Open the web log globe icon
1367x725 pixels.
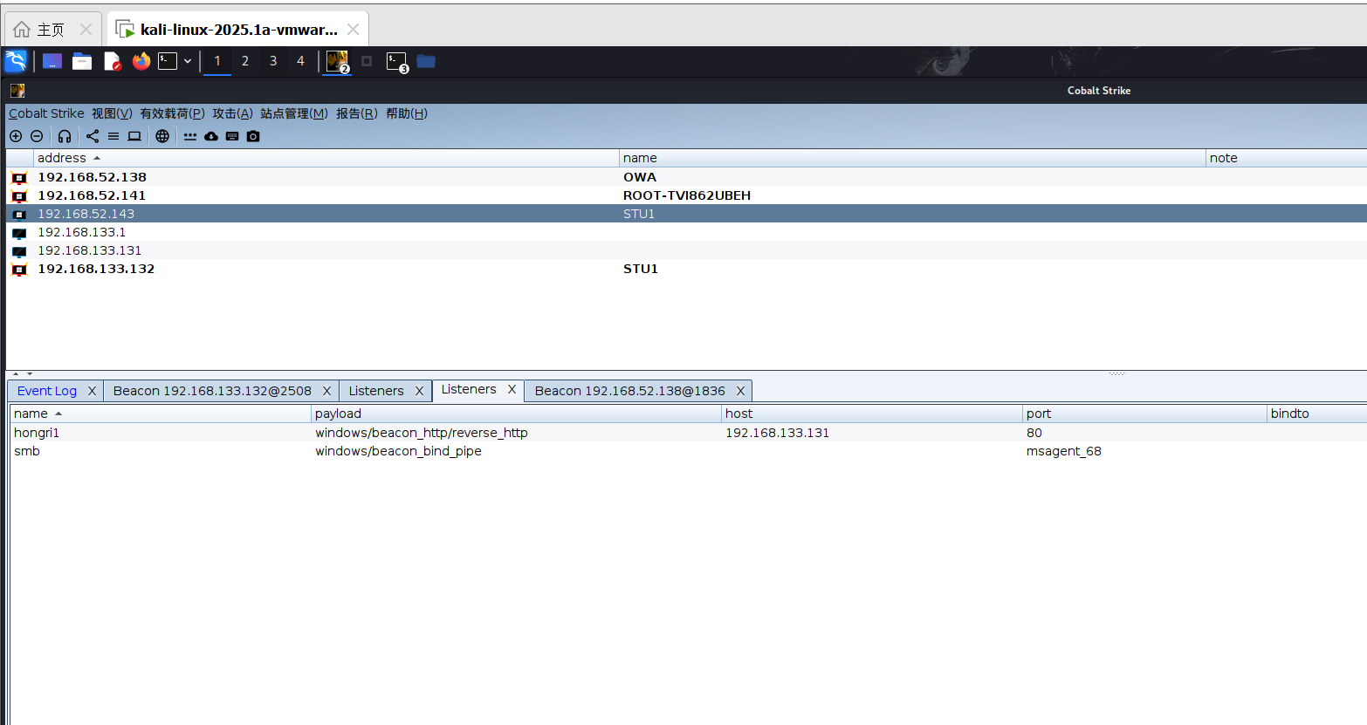[x=162, y=136]
